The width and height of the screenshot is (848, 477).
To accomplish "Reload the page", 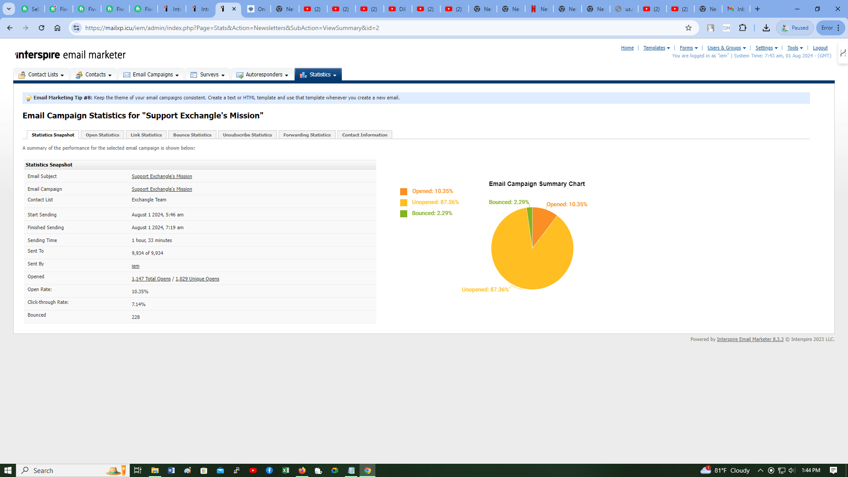I will pos(42,28).
